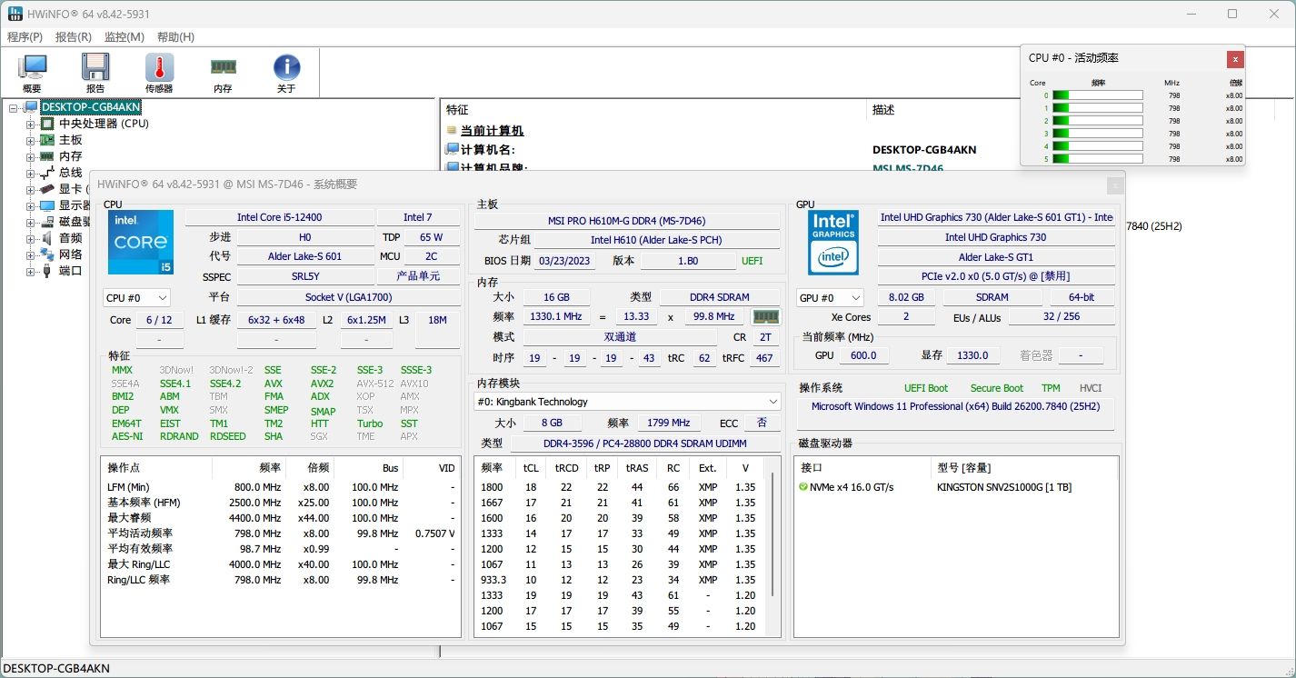
Task: Click the Core 3 frequency bar
Action: point(1098,134)
